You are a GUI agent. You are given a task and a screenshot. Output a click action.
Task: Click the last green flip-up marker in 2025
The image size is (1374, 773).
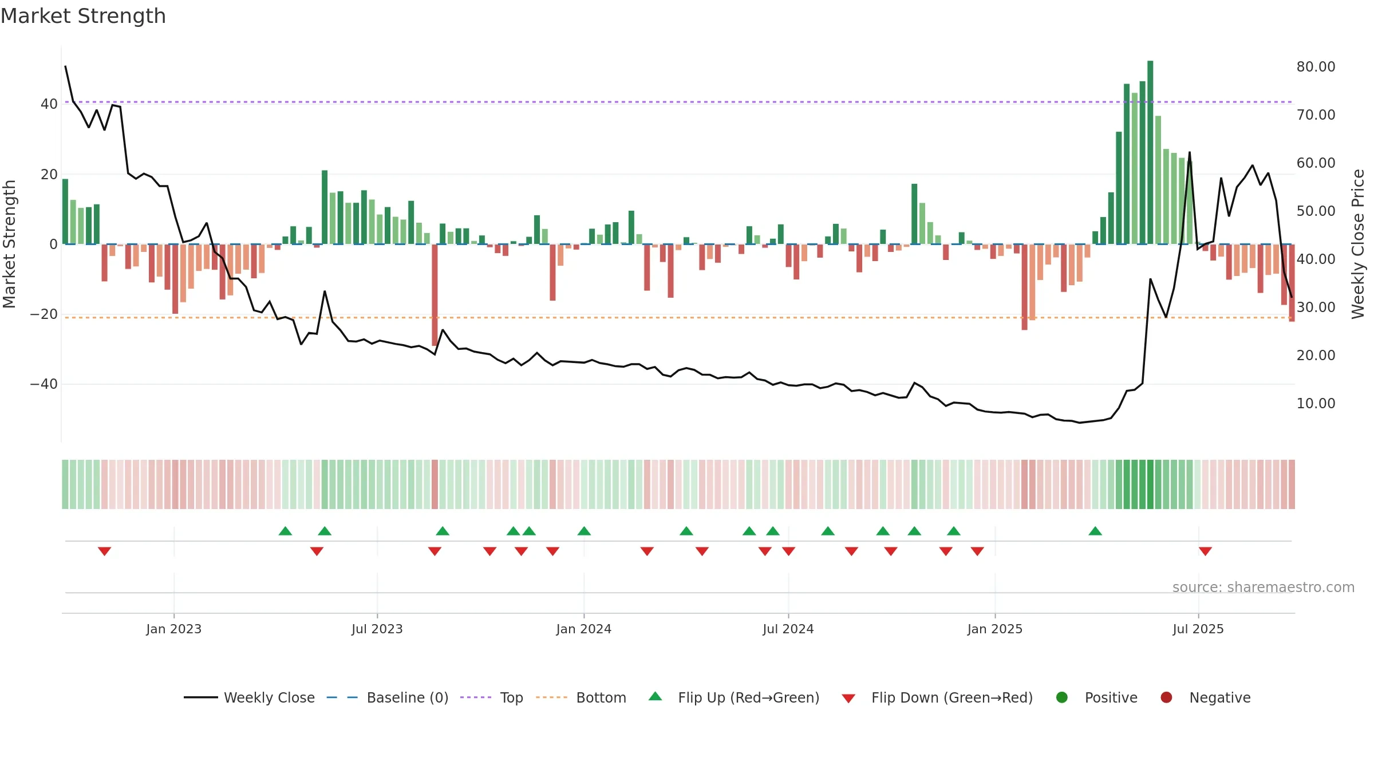(x=1095, y=531)
